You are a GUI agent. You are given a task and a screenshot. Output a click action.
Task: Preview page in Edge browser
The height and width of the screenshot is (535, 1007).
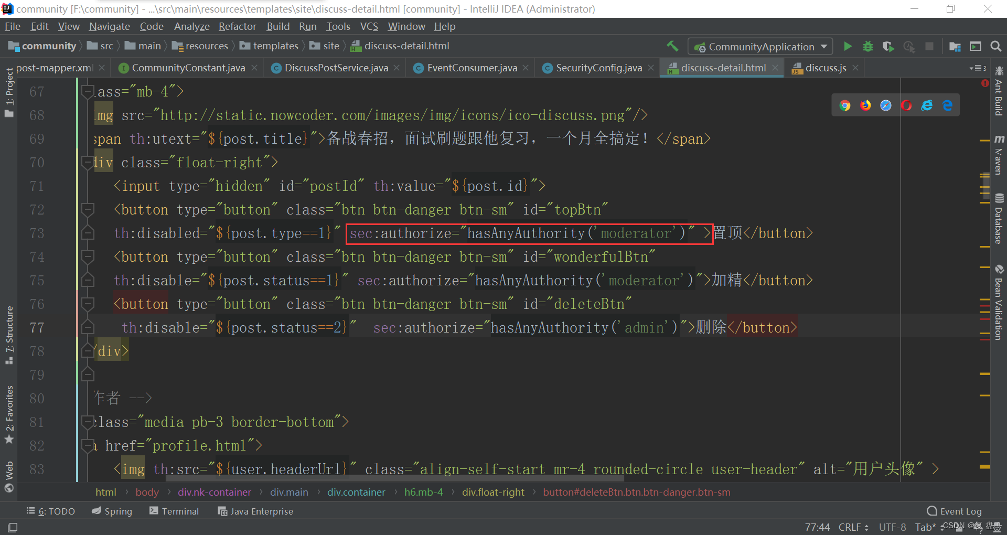(947, 105)
